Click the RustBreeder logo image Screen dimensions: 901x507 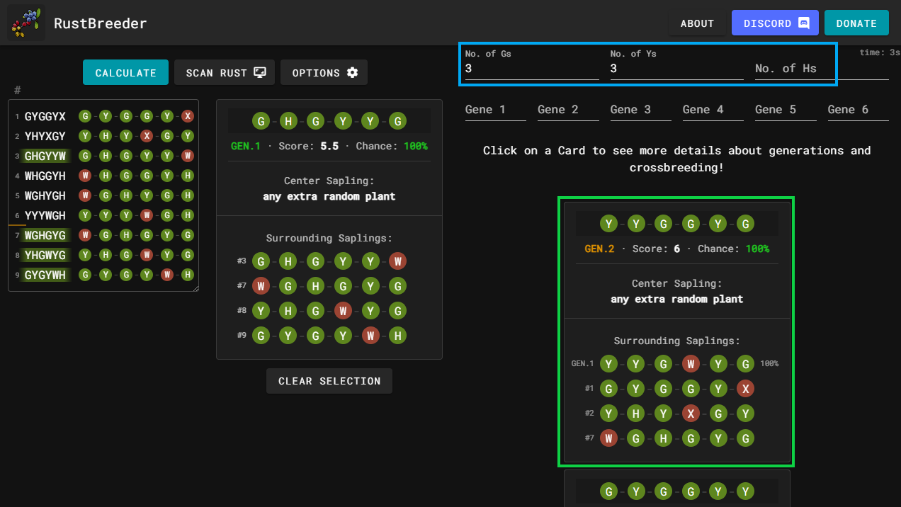point(26,23)
